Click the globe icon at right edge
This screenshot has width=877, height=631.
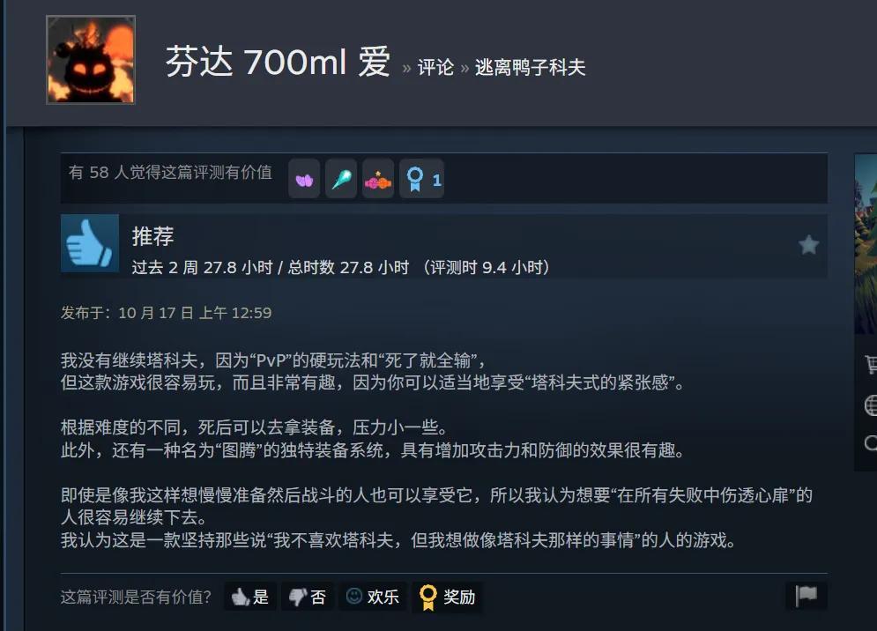coord(870,405)
